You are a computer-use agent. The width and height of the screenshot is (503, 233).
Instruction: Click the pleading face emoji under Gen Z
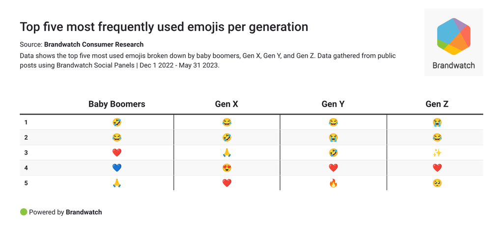coord(437,183)
